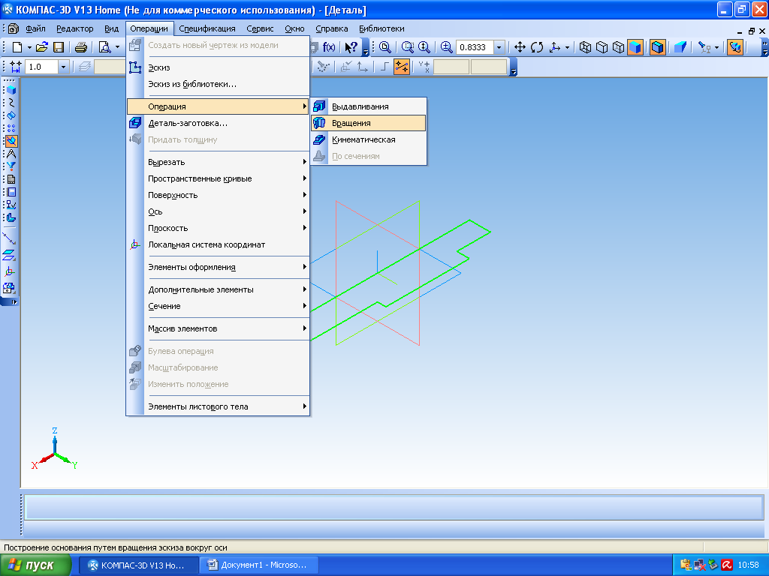769x576 pixels.
Task: Open the print preview dropdown arrow
Action: (x=117, y=47)
